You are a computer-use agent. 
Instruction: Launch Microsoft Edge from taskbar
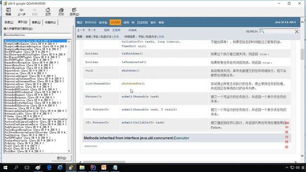49,168
